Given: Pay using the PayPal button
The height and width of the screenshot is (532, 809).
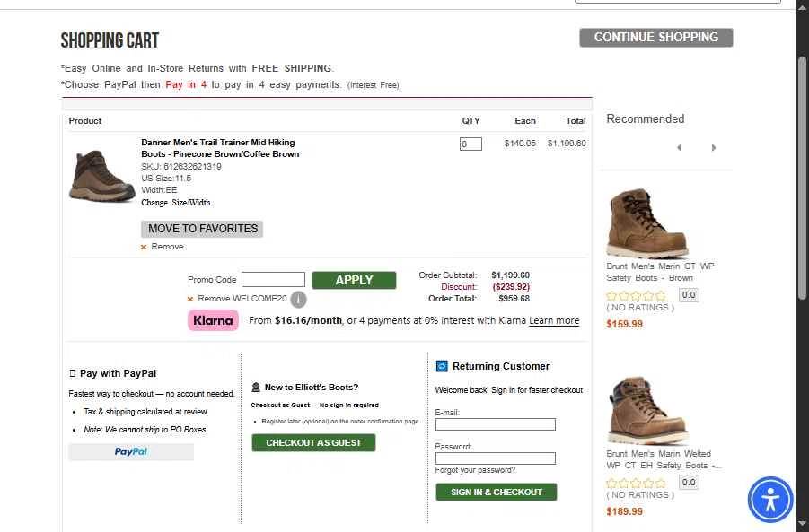Looking at the screenshot, I should (x=131, y=452).
